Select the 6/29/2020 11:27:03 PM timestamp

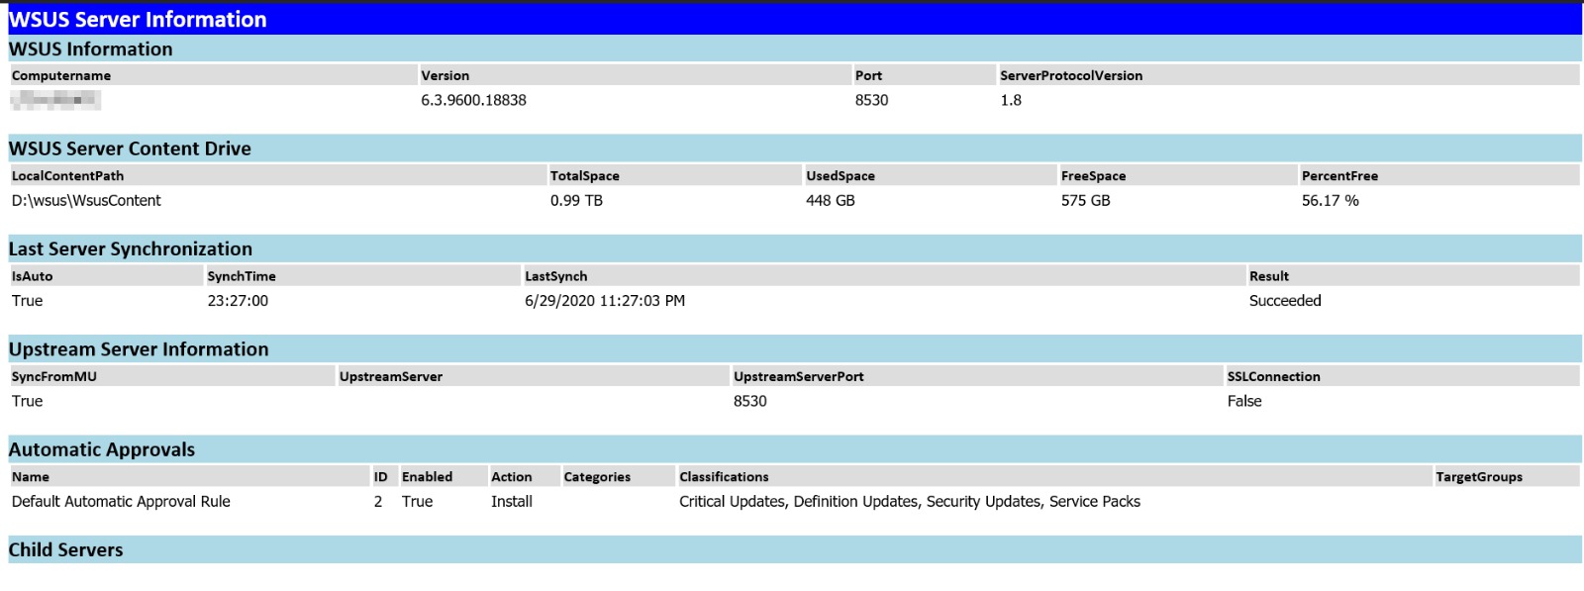click(x=605, y=301)
